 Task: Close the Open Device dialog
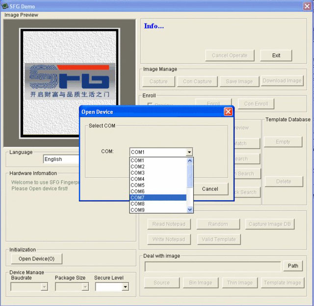pyautogui.click(x=228, y=112)
